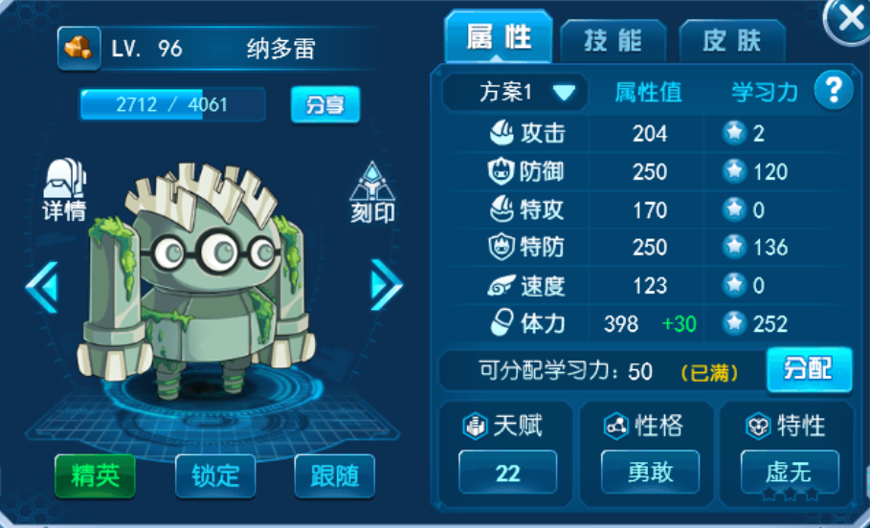Go to next pet with right arrow

click(386, 285)
